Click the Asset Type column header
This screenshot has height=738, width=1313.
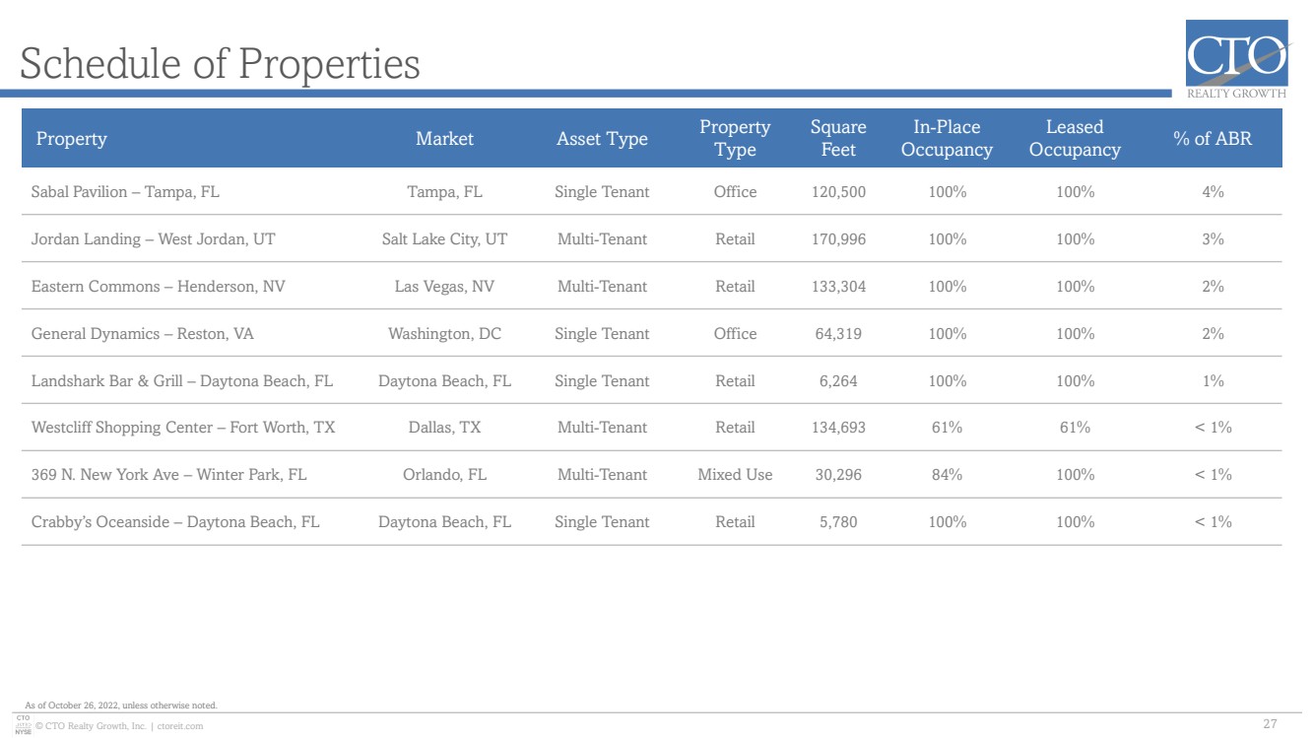(x=602, y=139)
